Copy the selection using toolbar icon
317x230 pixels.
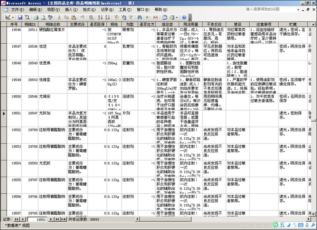[x=66, y=17]
